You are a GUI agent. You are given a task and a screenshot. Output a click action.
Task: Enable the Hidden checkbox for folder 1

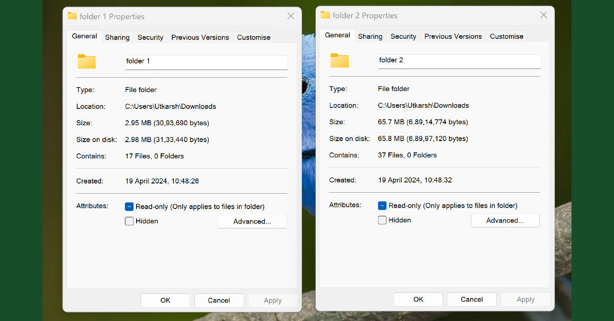click(x=129, y=221)
